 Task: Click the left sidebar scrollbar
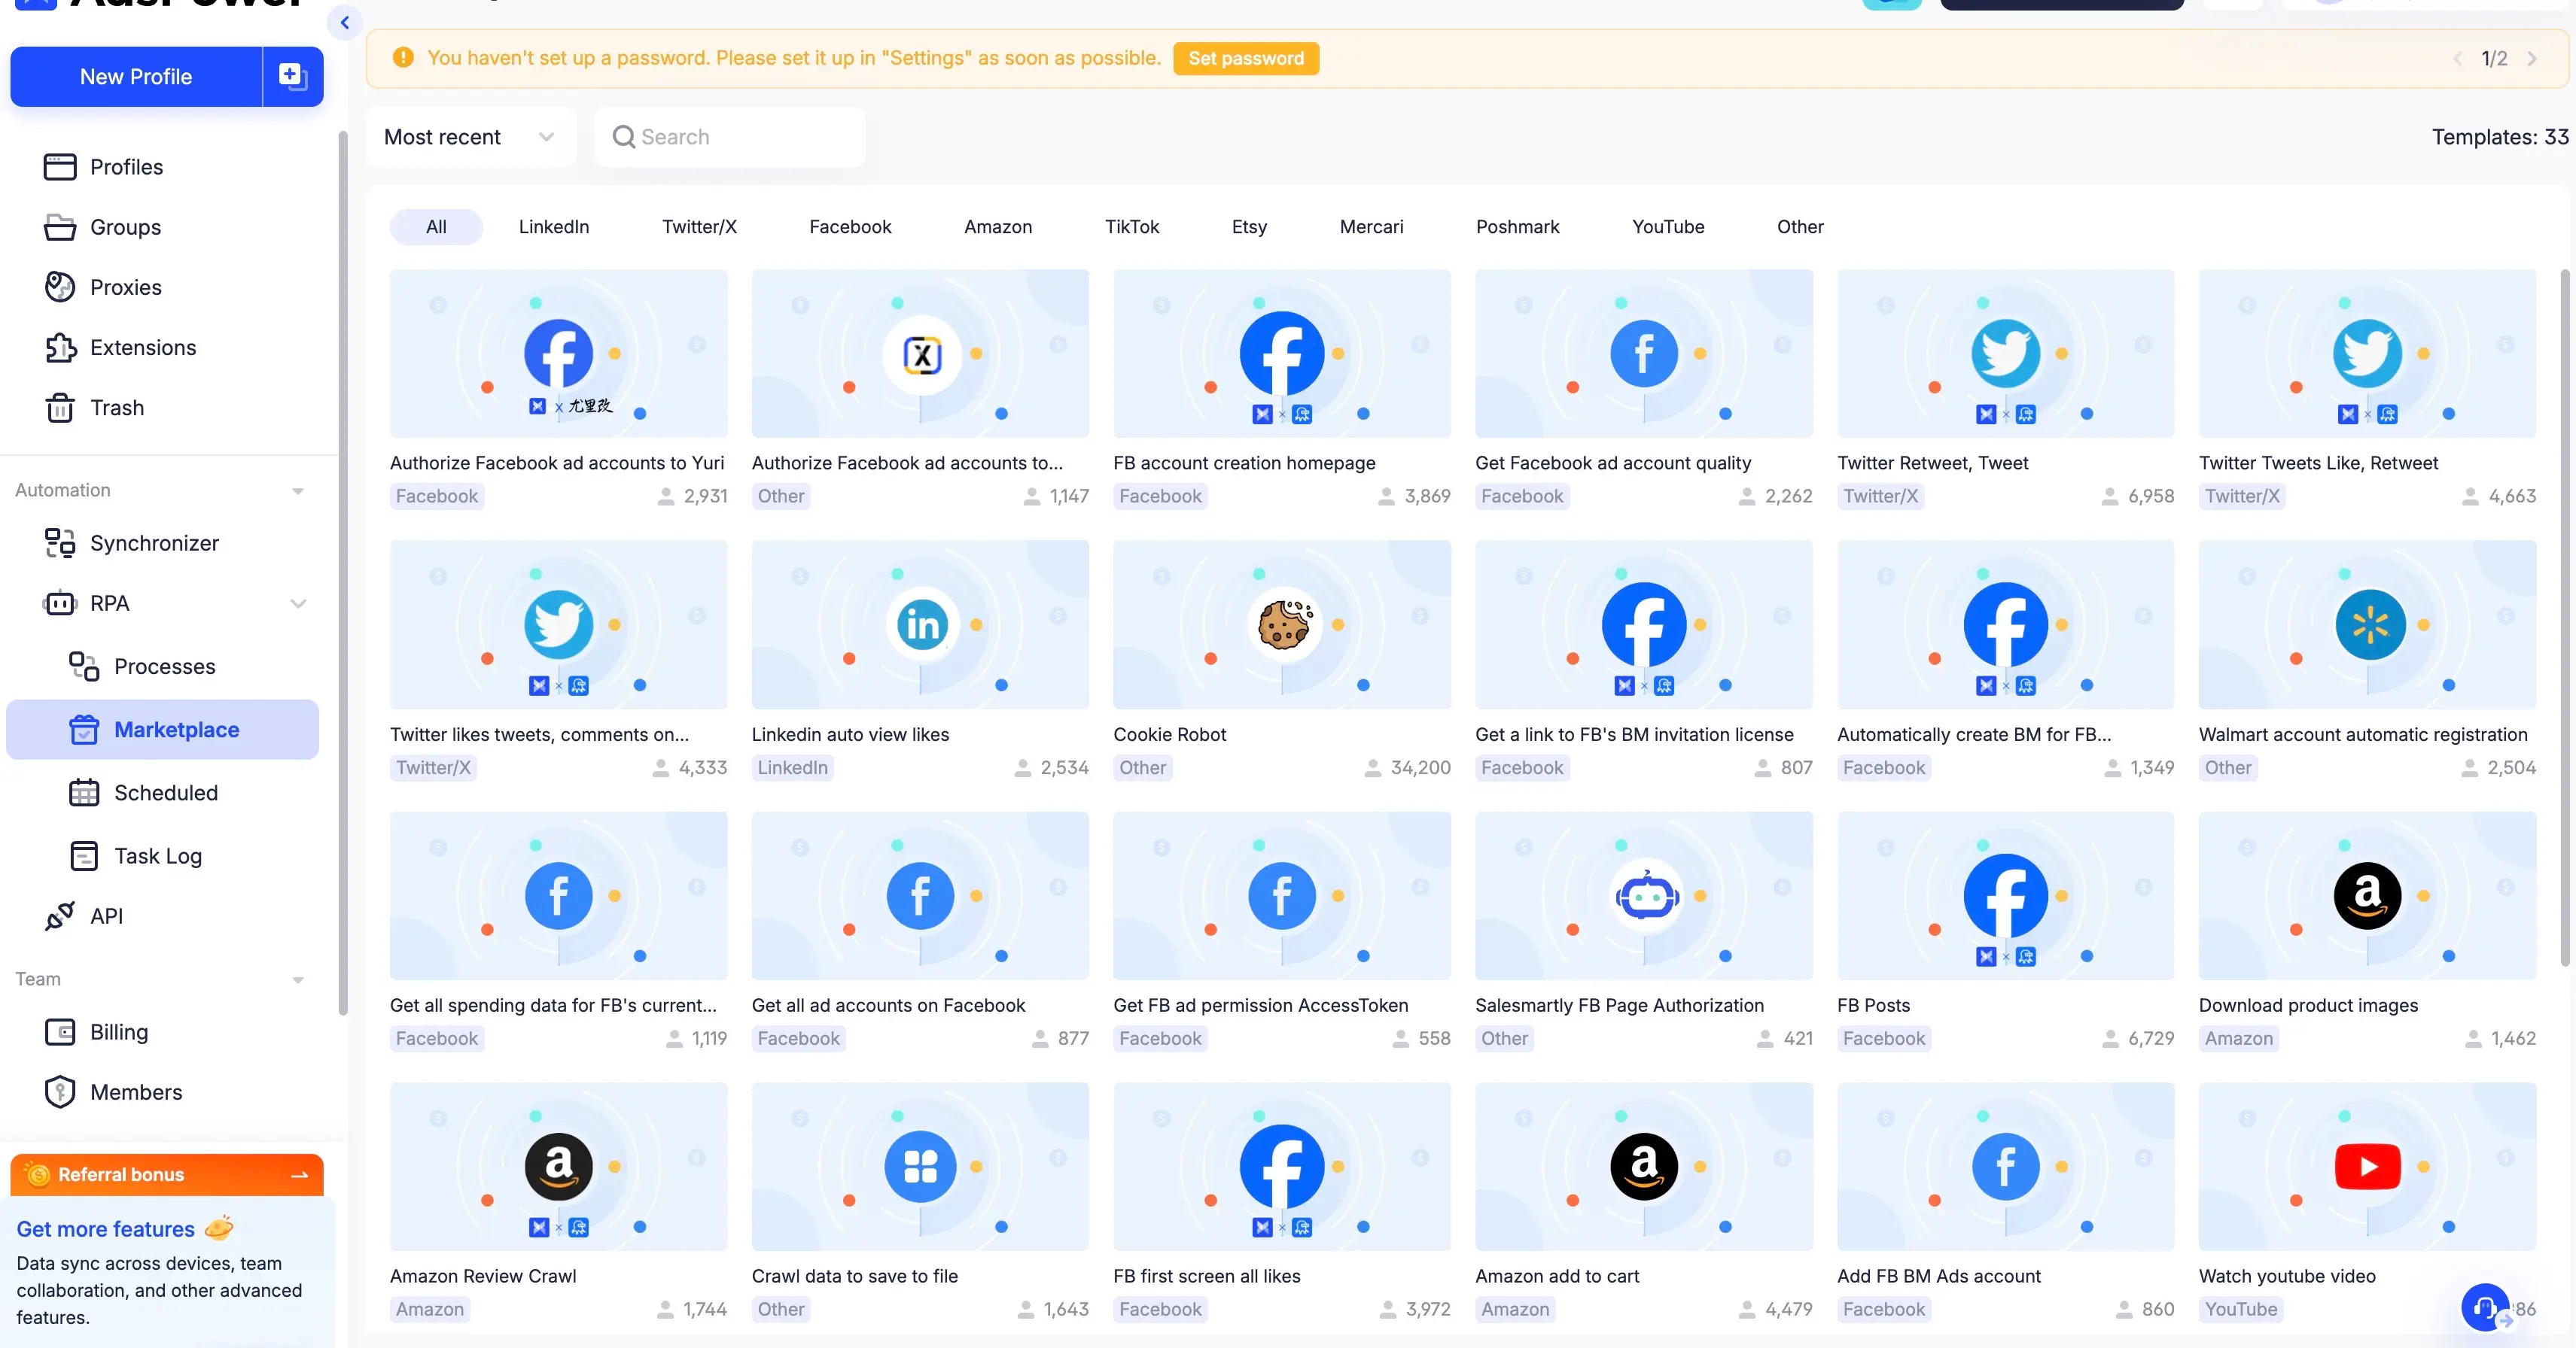343,572
